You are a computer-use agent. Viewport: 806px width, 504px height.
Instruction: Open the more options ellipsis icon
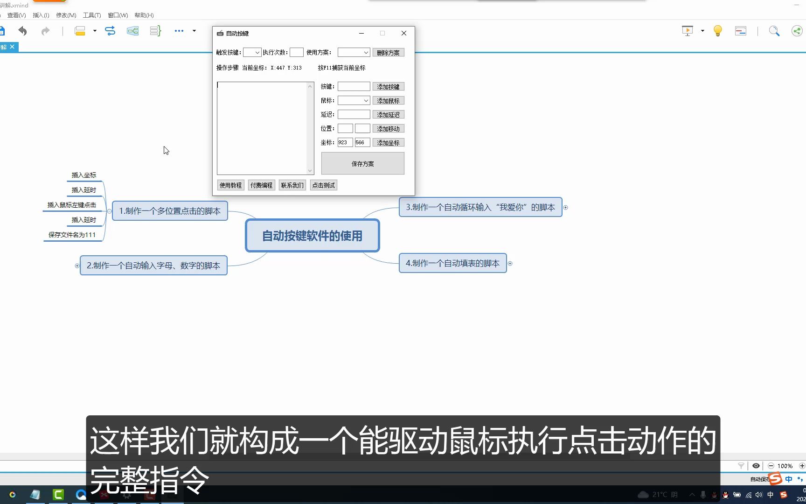[179, 31]
